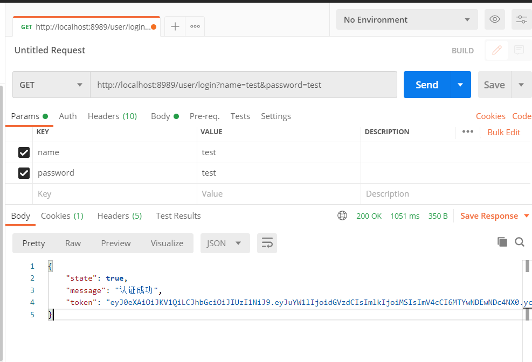This screenshot has width=532, height=362.
Task: Click the "state": true response line
Action: (96, 279)
